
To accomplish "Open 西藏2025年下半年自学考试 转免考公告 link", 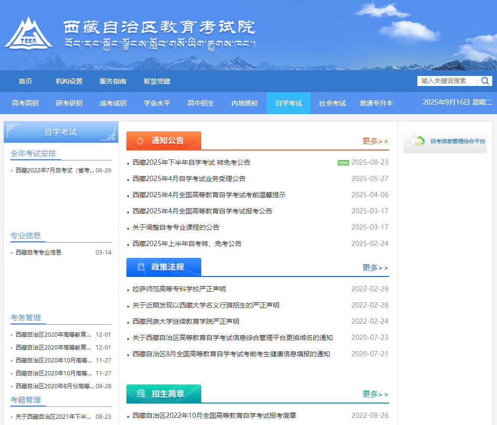I will [x=191, y=162].
